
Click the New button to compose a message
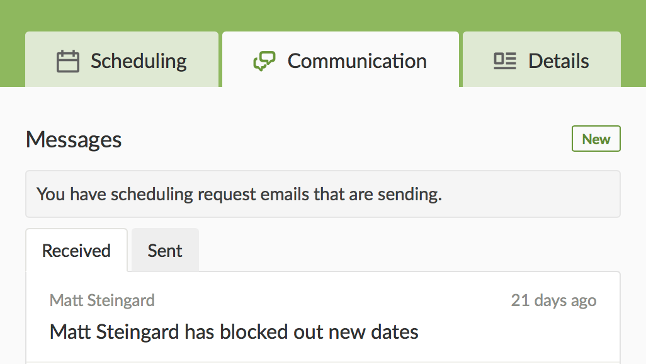(595, 139)
